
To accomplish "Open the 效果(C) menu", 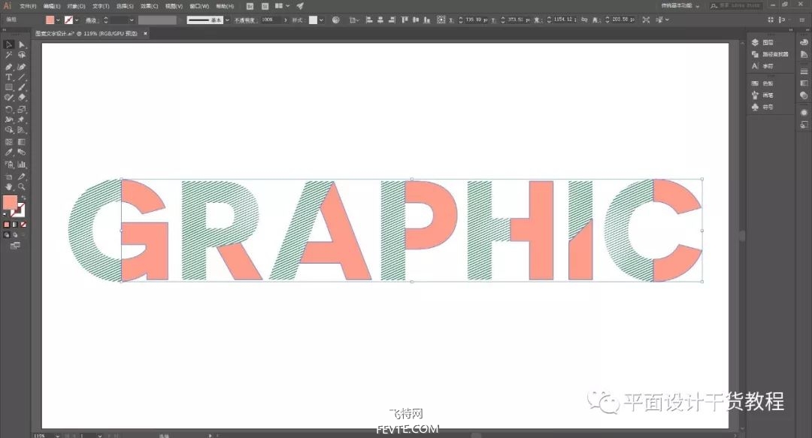I will [x=149, y=6].
